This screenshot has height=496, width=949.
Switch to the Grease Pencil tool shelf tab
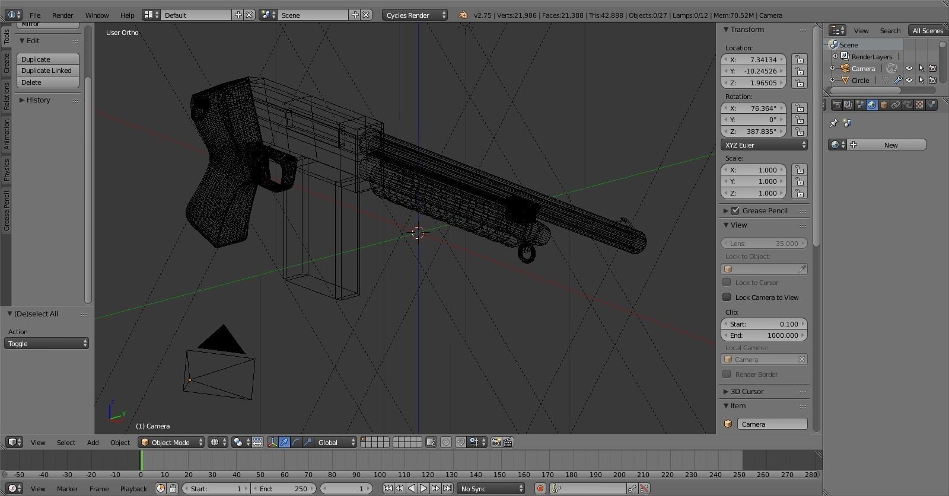pos(6,211)
